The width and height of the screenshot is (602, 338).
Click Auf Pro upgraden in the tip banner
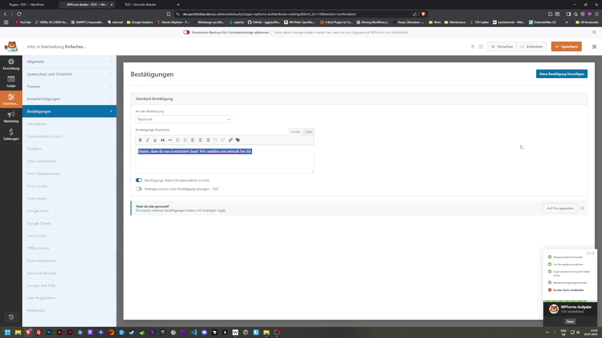[560, 208]
